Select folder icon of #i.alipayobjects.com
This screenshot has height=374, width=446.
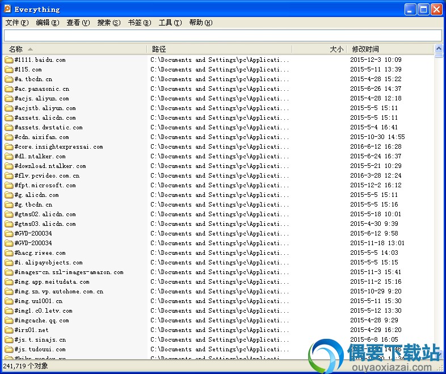click(x=9, y=263)
